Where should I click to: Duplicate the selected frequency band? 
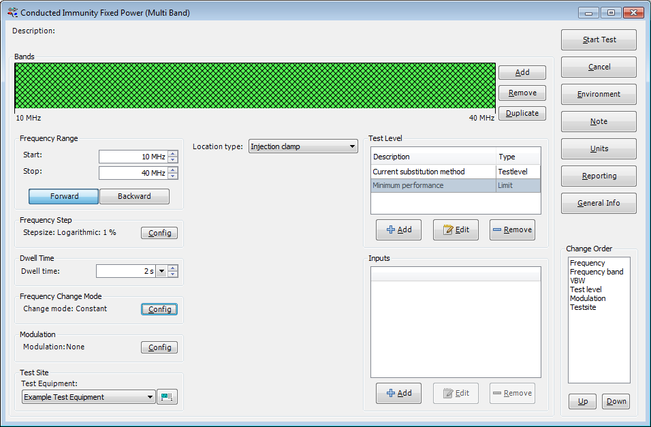522,113
